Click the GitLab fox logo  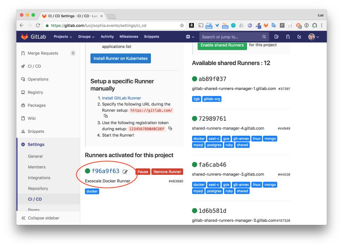click(24, 36)
